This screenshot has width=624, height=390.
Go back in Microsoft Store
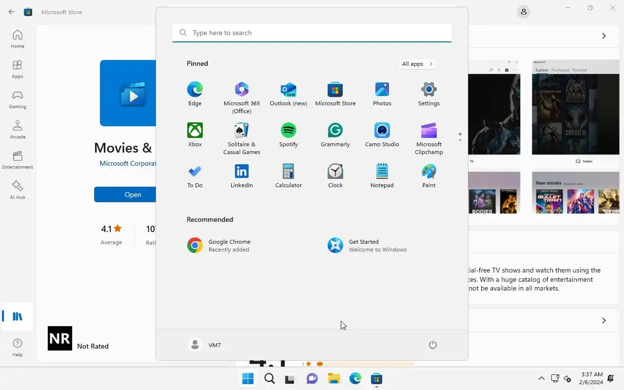point(12,12)
